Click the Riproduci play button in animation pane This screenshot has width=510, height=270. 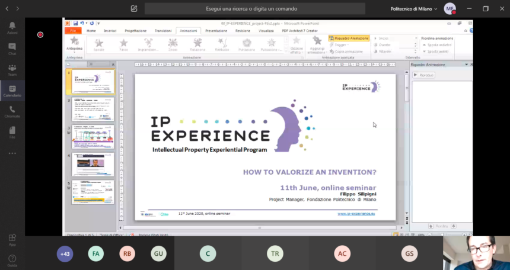(x=423, y=75)
